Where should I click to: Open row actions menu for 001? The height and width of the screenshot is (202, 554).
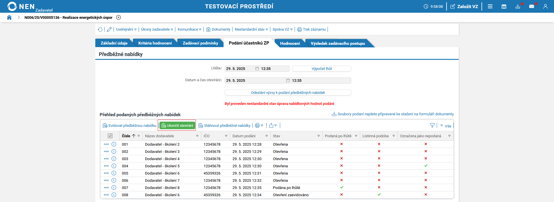click(x=106, y=144)
